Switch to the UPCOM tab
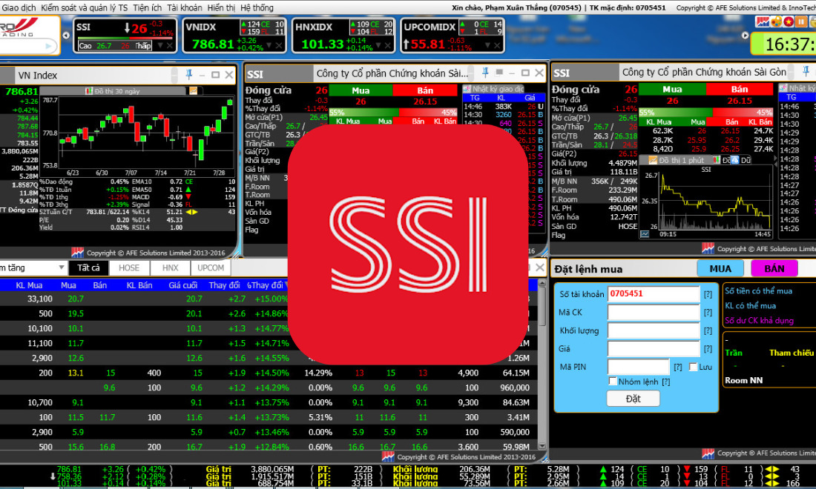Viewport: 816px width, 489px height. pos(211,267)
